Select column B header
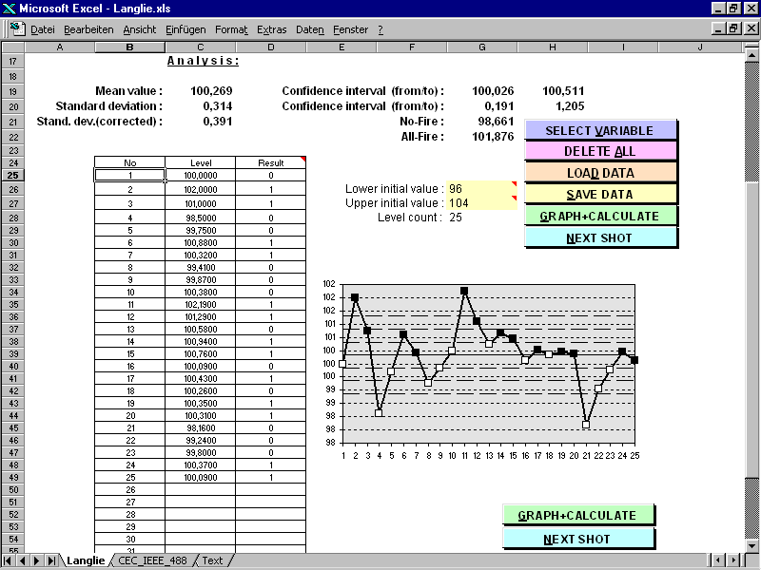Image resolution: width=761 pixels, height=570 pixels. click(129, 47)
